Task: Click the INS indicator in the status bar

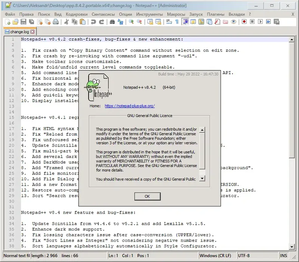Action: coord(283,256)
